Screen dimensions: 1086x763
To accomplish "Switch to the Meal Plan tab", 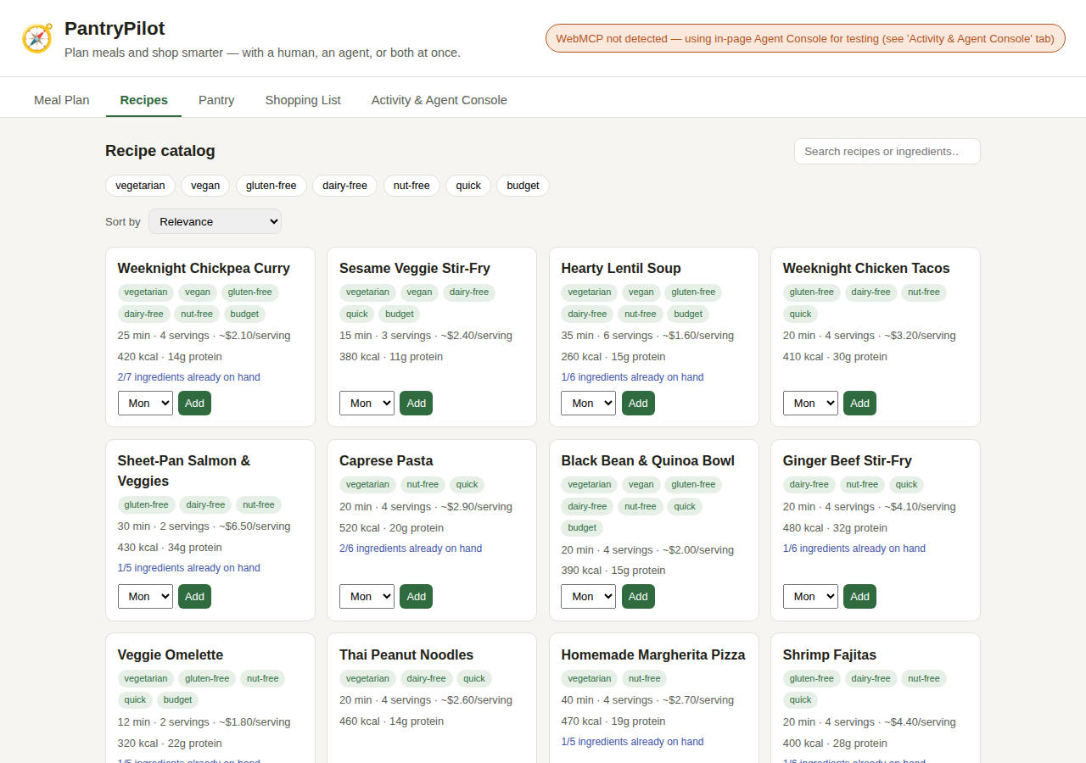I will [x=62, y=100].
